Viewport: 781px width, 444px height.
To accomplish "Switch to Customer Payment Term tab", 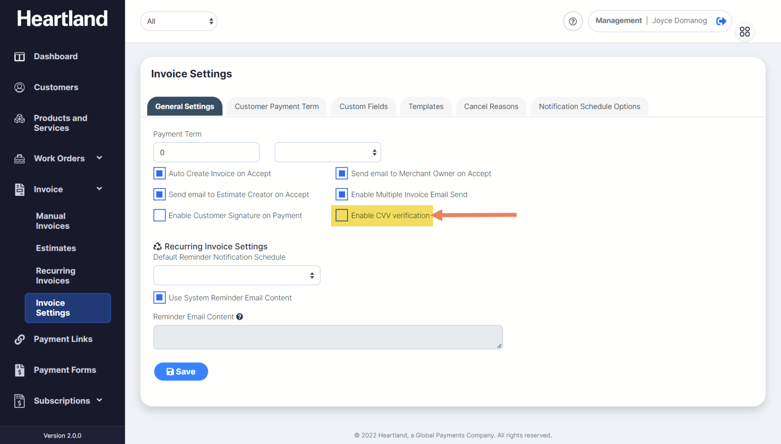I will (276, 106).
